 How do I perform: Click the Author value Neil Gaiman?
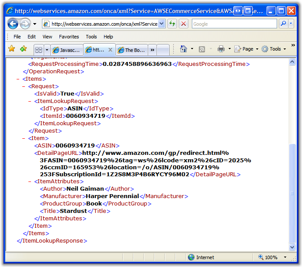[x=85, y=189]
